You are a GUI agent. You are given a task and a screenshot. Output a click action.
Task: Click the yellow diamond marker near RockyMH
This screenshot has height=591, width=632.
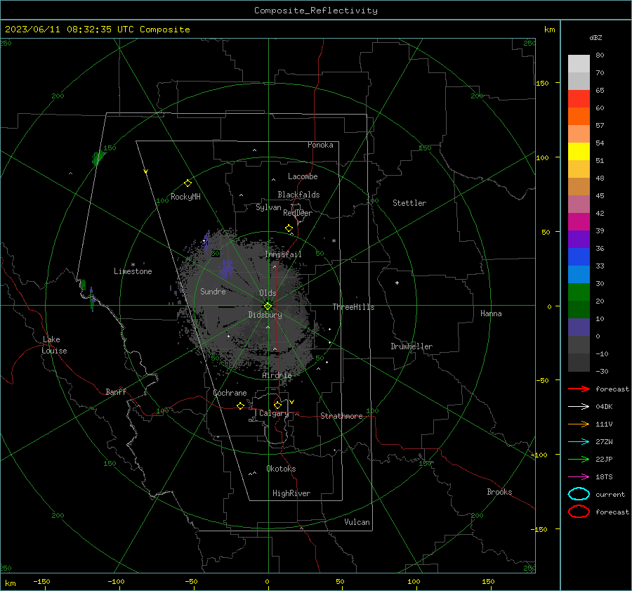[187, 183]
